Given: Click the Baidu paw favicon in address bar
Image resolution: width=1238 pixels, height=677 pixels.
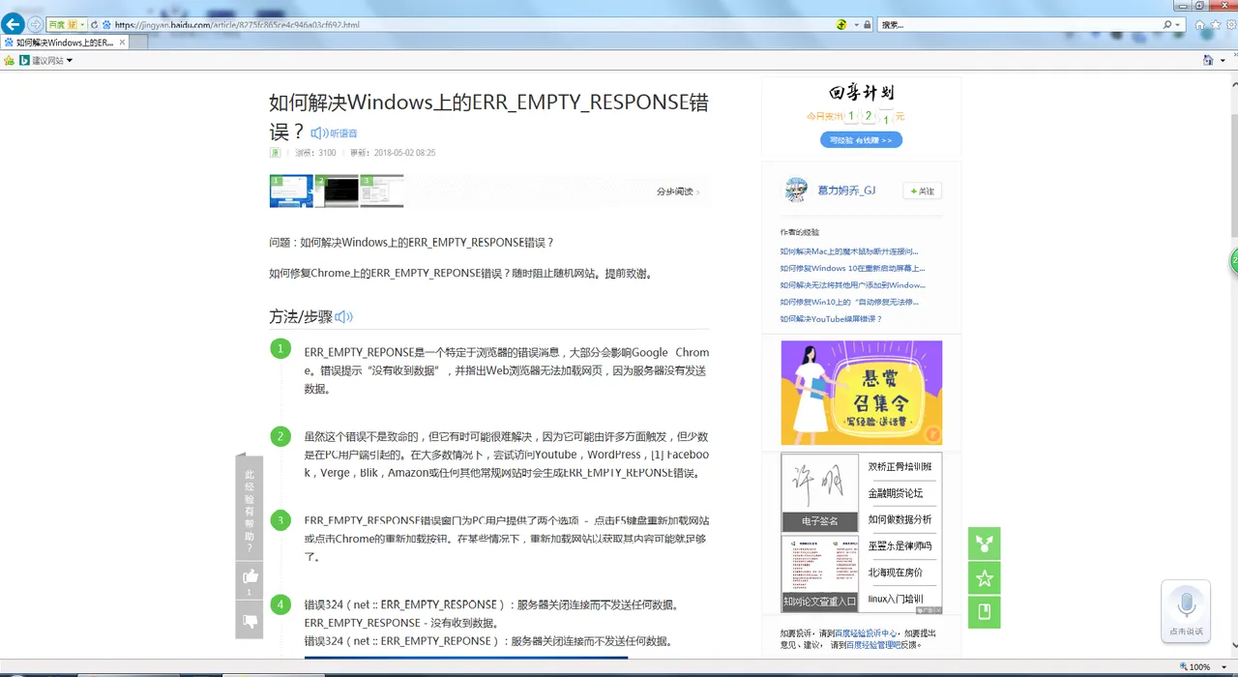Looking at the screenshot, I should 106,24.
